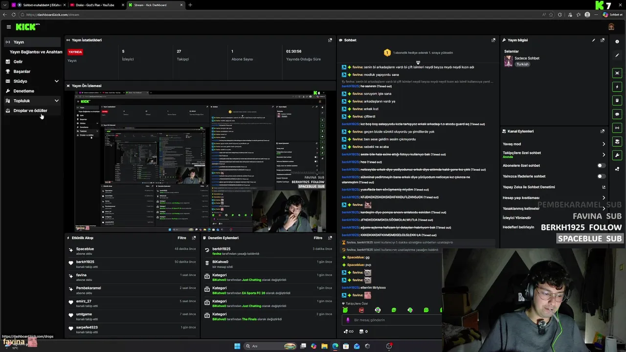Pop out the Yayın bilgisi panel
Viewport: 626px width, 352px height.
(603, 40)
